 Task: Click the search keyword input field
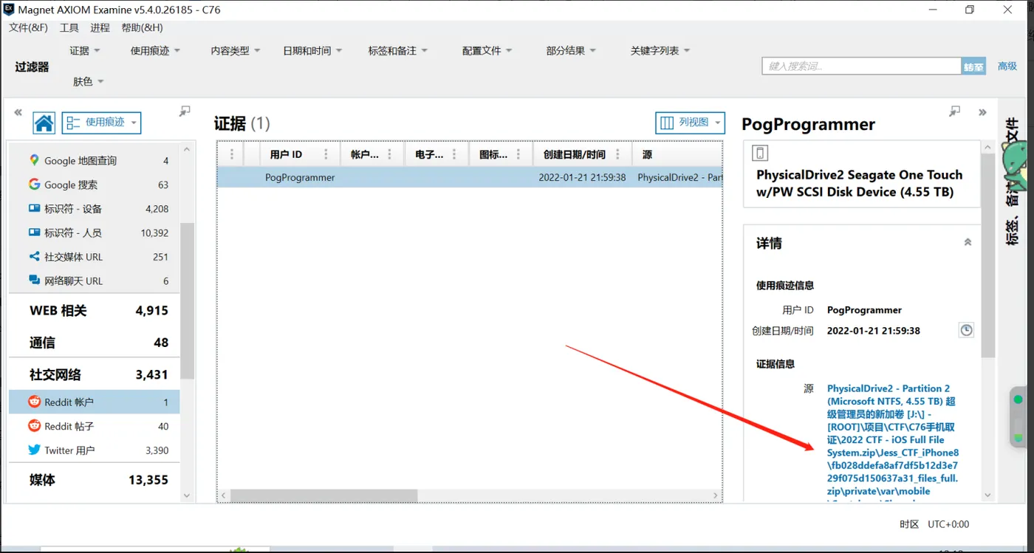tap(861, 66)
